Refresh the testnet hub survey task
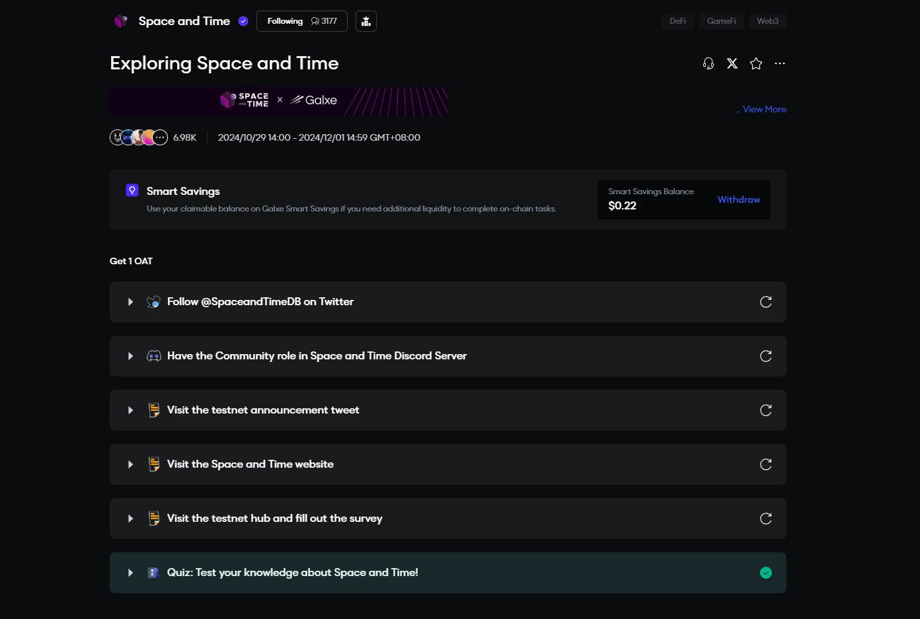 (766, 519)
